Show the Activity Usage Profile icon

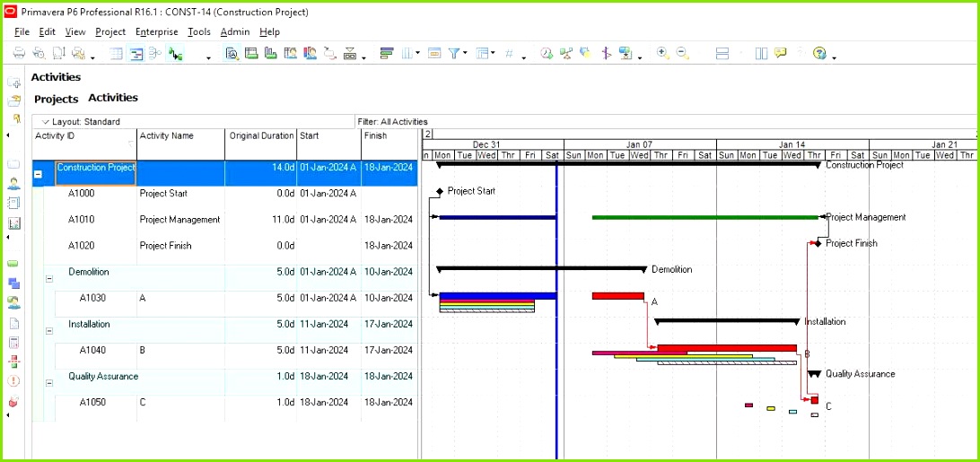pyautogui.click(x=271, y=53)
